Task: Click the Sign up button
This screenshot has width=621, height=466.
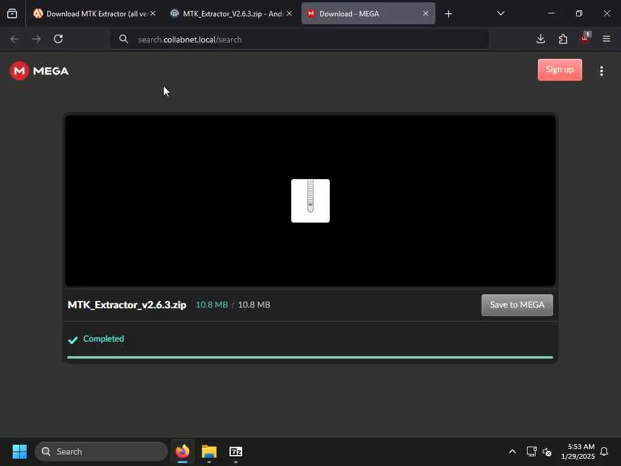Action: 560,70
